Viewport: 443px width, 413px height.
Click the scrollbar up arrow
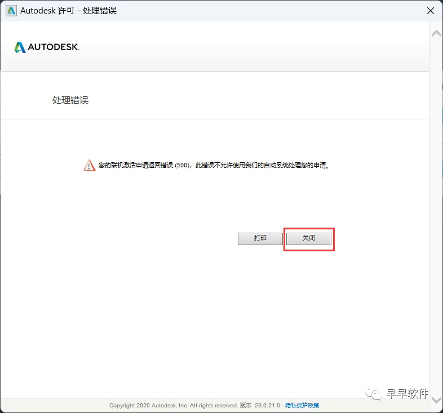pyautogui.click(x=436, y=34)
